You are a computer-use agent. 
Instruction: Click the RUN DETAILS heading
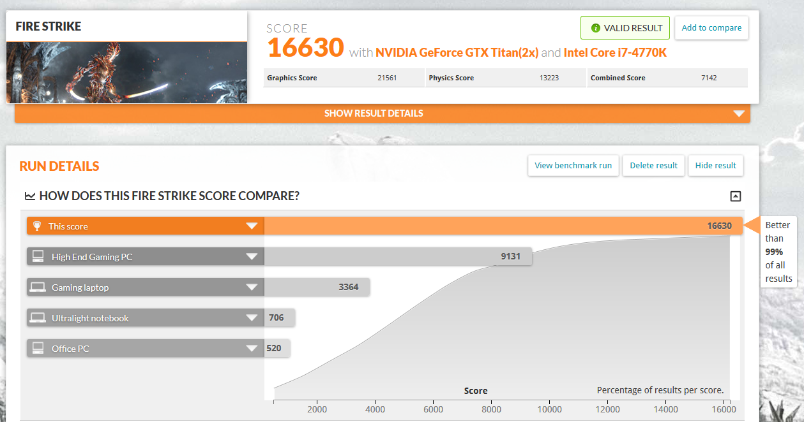[x=59, y=166]
